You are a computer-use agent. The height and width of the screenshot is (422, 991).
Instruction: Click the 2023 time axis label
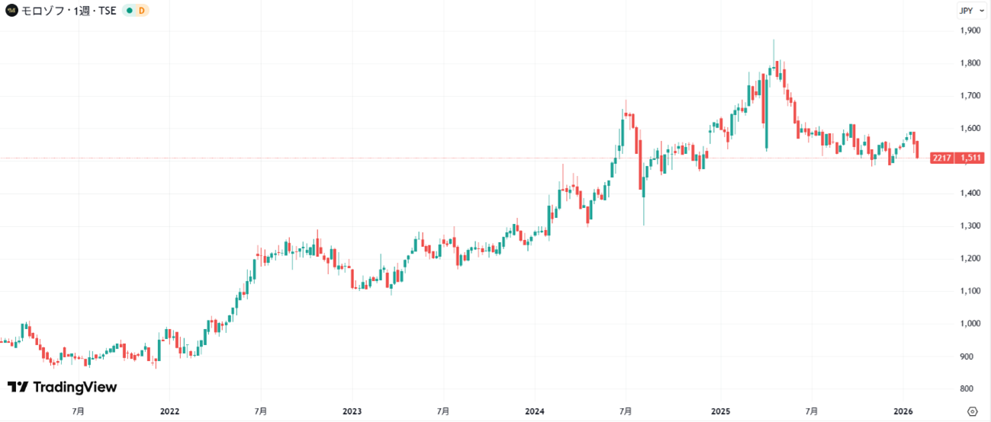(352, 411)
